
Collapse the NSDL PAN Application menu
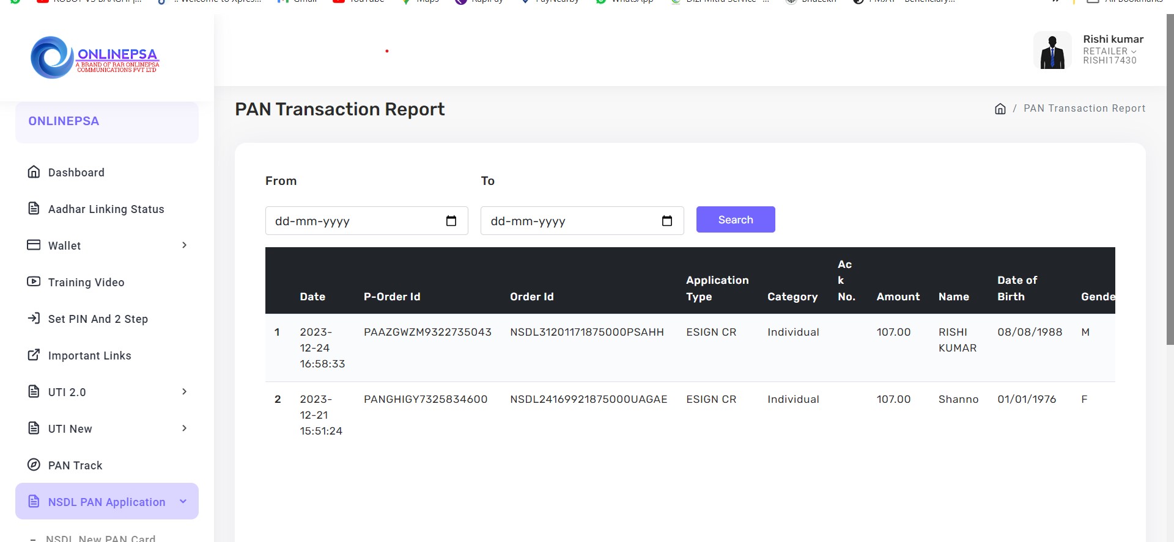coord(183,502)
